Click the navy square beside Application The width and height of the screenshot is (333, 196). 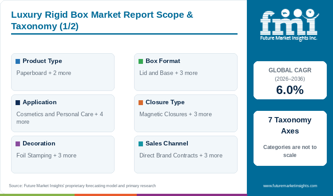(18, 103)
